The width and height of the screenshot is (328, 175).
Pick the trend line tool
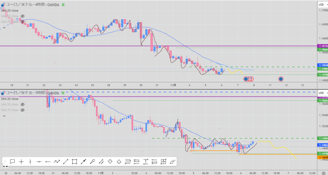(x=65, y=162)
